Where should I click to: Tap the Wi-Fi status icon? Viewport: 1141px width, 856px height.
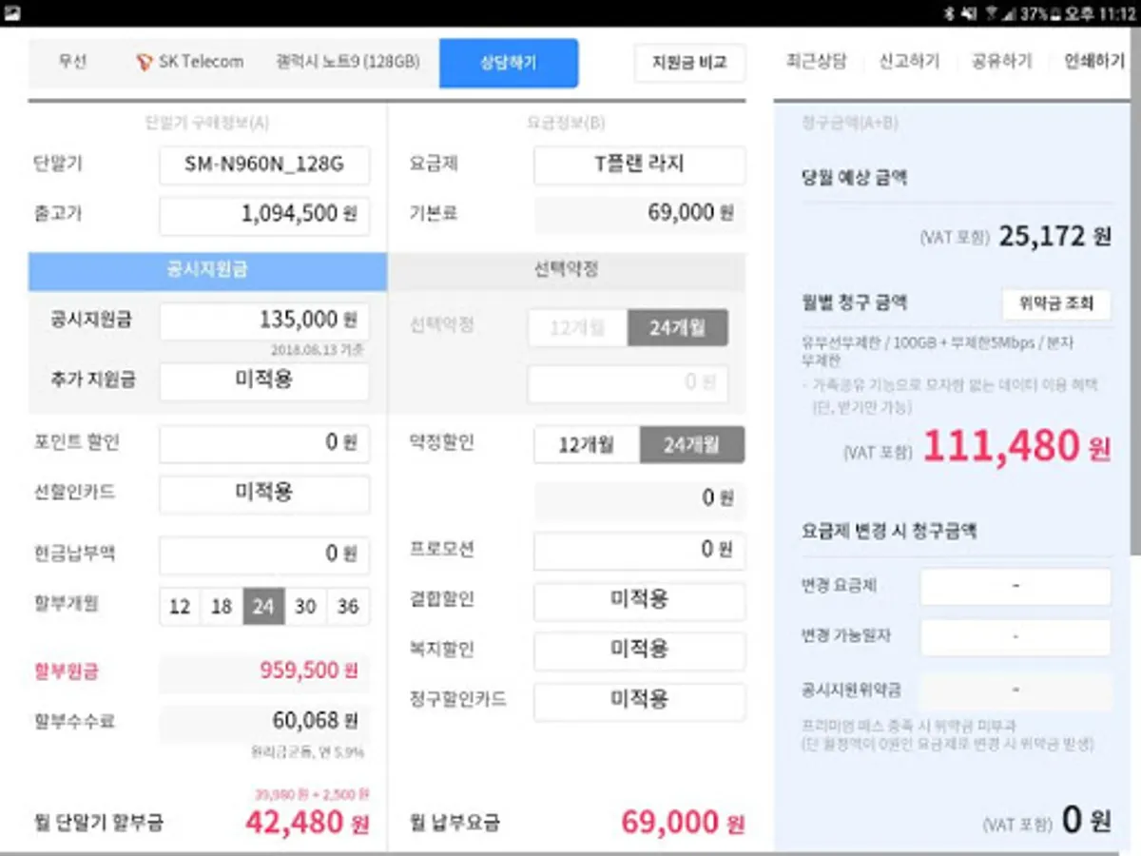(993, 13)
